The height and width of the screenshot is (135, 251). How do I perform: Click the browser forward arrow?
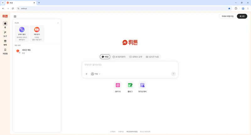(x=8, y=8)
